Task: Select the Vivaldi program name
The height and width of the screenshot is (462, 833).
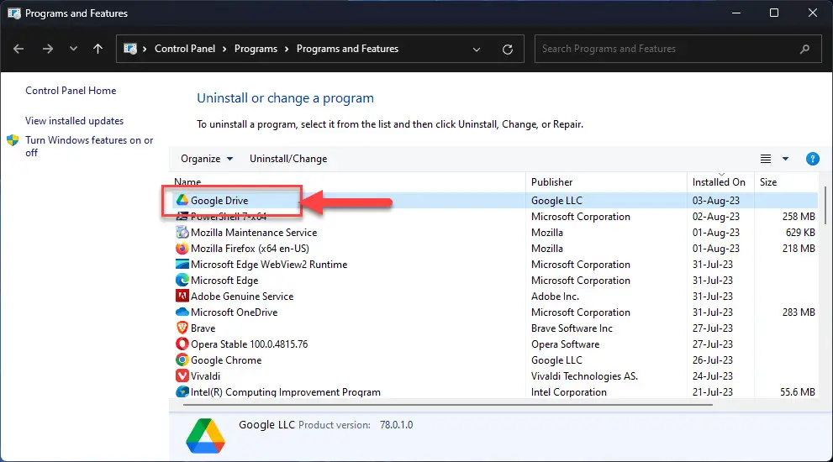Action: click(205, 376)
